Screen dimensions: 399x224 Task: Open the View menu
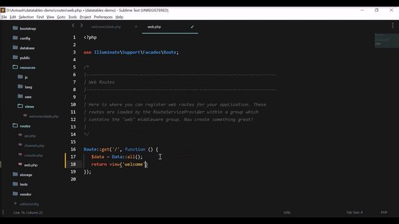(x=50, y=17)
